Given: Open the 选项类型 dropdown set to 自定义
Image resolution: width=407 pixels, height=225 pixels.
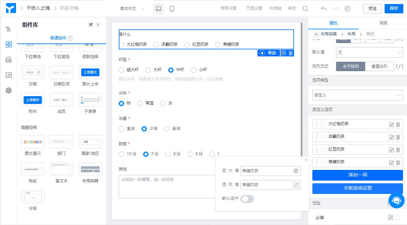Looking at the screenshot, I should click(357, 95).
